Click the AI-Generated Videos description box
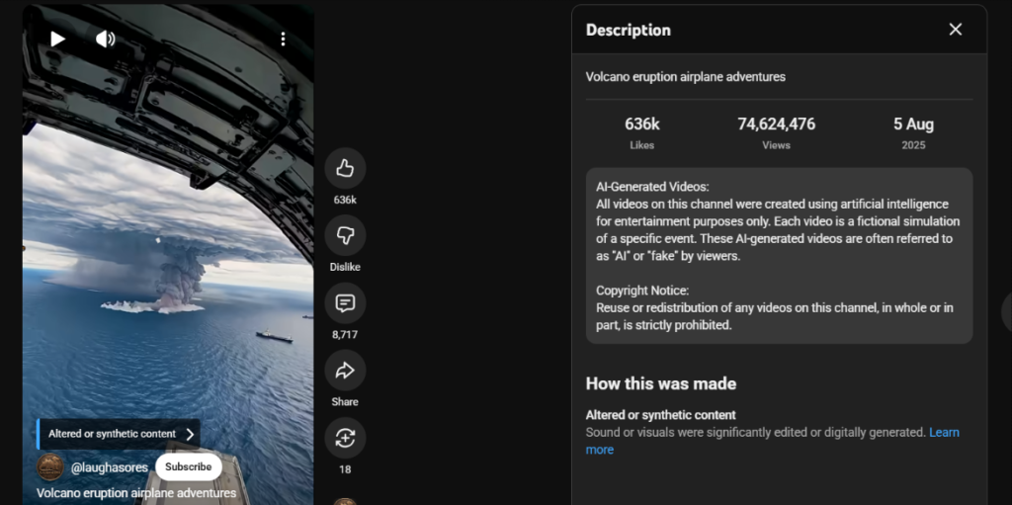The image size is (1012, 505). (x=779, y=255)
